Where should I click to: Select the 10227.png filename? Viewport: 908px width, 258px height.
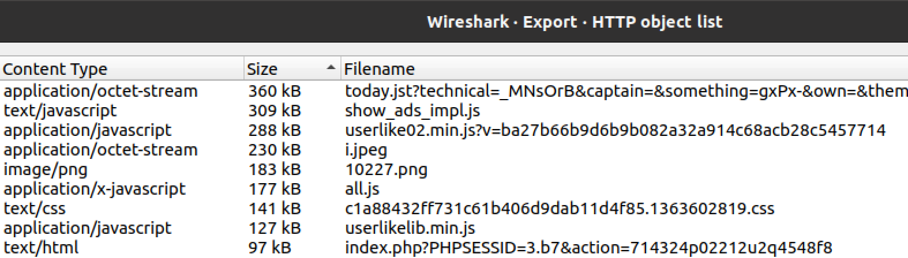point(387,169)
